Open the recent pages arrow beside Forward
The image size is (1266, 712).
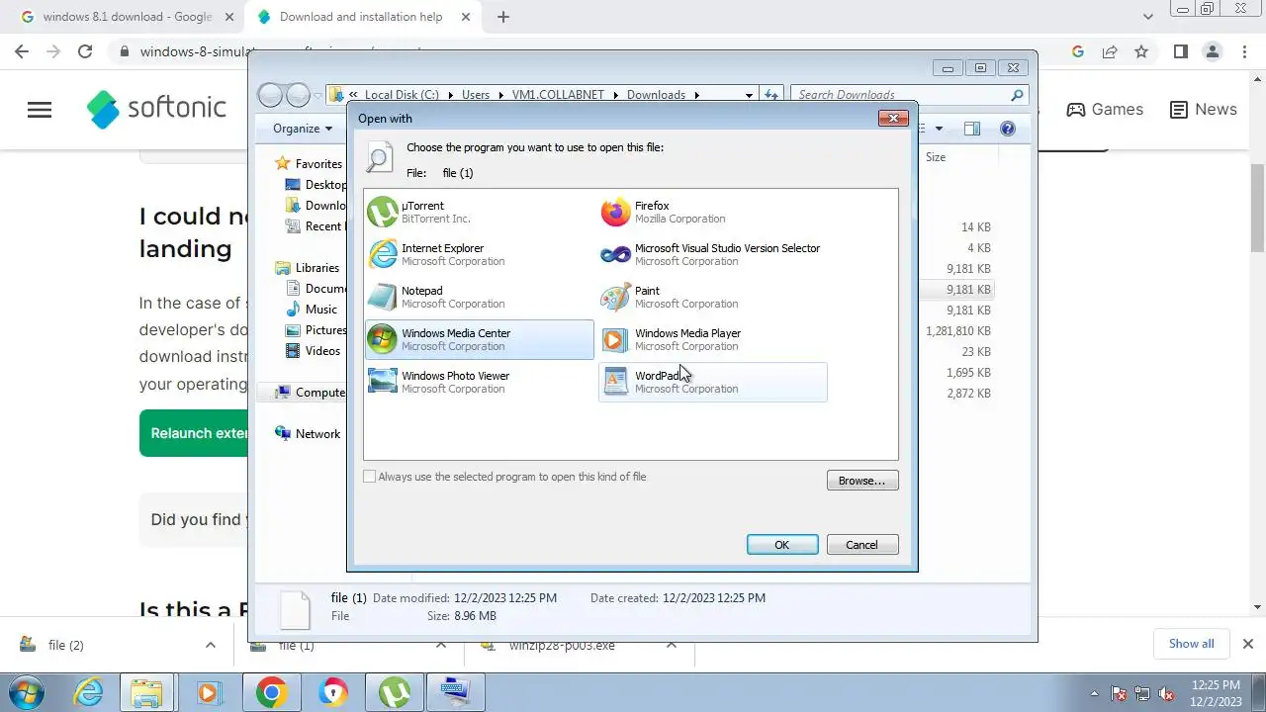click(317, 95)
